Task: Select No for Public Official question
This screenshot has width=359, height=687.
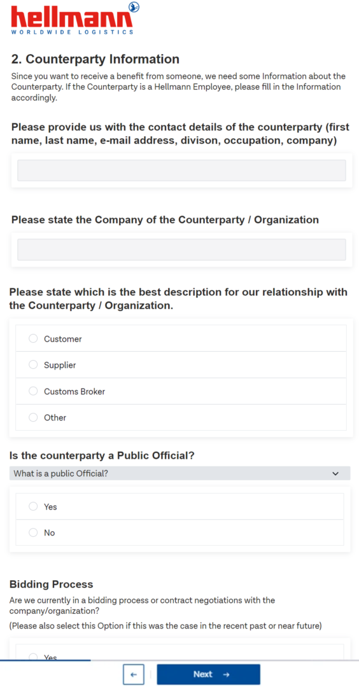Action: pos(33,533)
